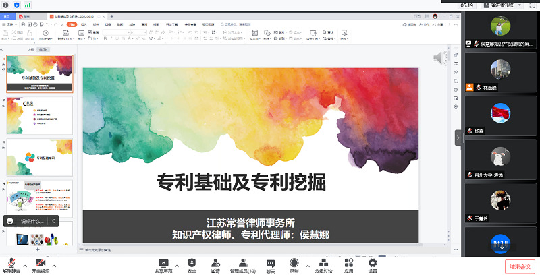Click the Share Screen icon in meeting toolbar
540x275 pixels.
163,264
